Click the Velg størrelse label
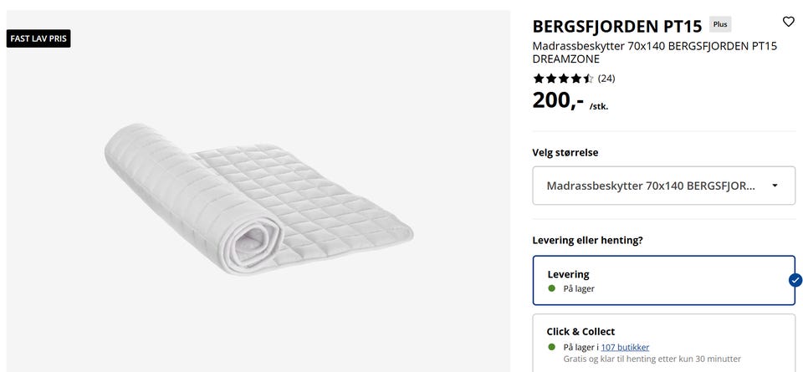This screenshot has height=372, width=803. [x=565, y=152]
